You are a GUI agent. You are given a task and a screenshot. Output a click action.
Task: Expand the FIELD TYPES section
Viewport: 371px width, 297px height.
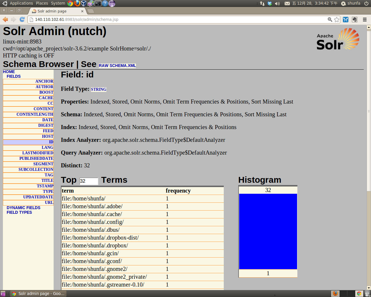[19, 212]
